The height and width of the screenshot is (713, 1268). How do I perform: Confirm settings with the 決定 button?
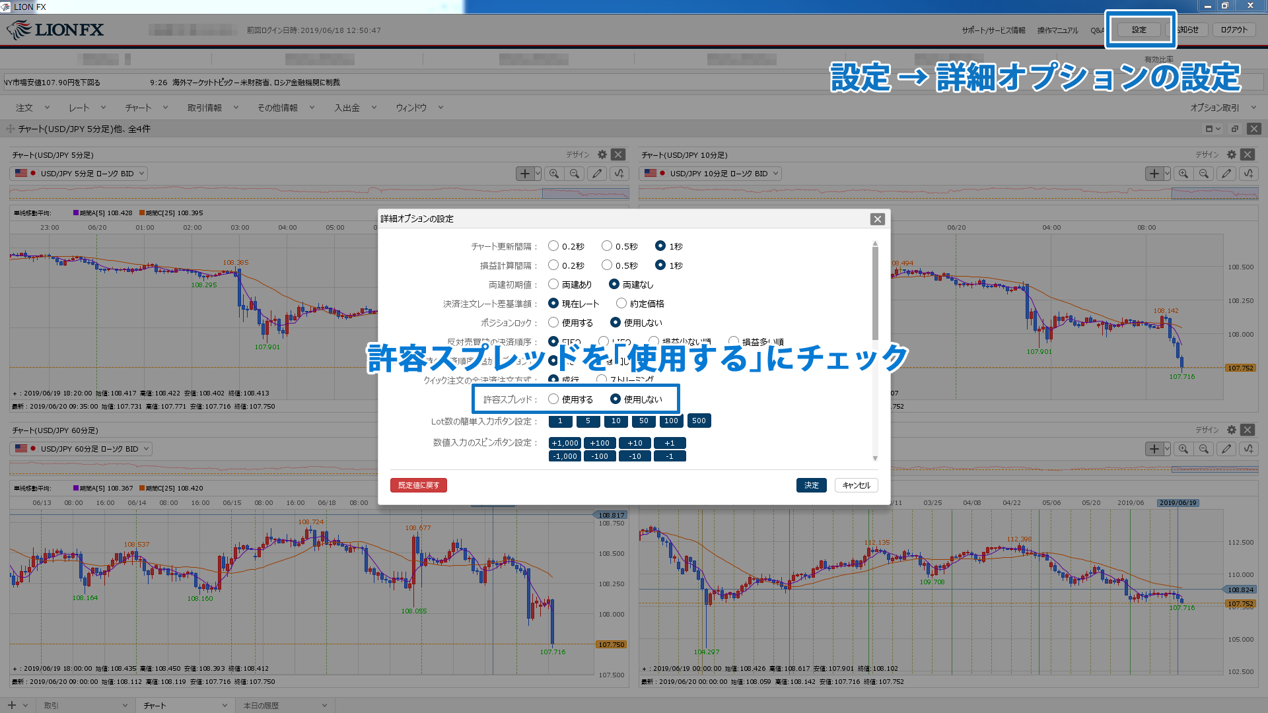811,485
